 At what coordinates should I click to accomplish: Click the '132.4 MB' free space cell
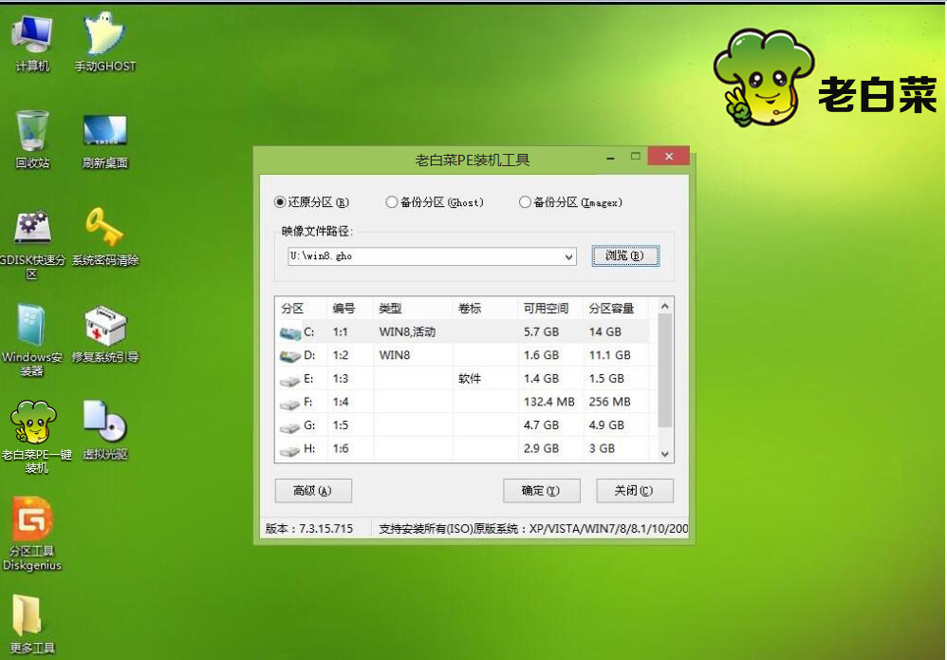coord(549,402)
